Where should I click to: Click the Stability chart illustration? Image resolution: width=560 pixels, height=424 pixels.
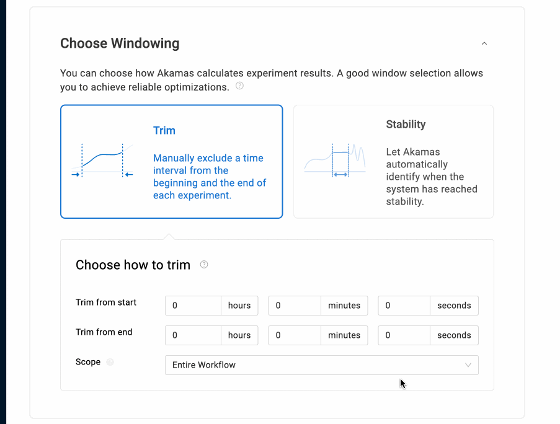coord(335,161)
